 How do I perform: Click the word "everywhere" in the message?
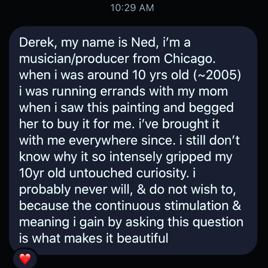(103, 141)
